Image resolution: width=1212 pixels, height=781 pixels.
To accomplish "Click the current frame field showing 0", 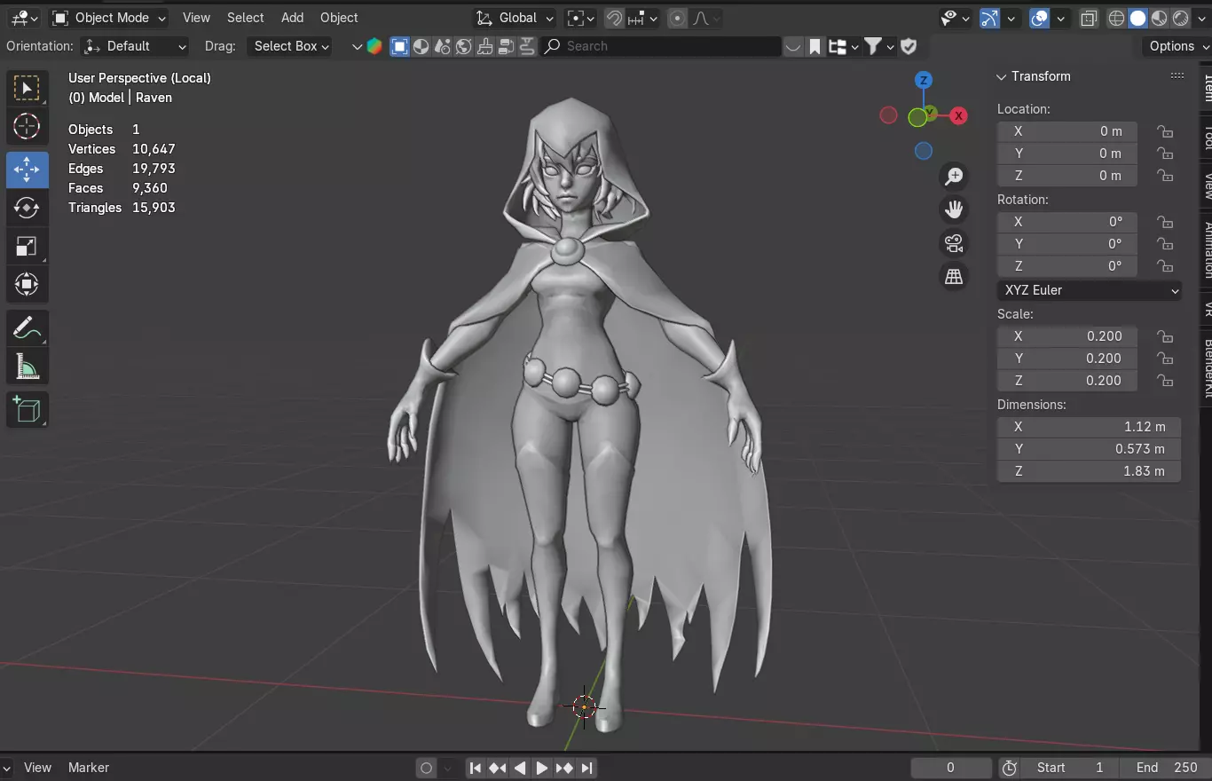I will click(951, 768).
